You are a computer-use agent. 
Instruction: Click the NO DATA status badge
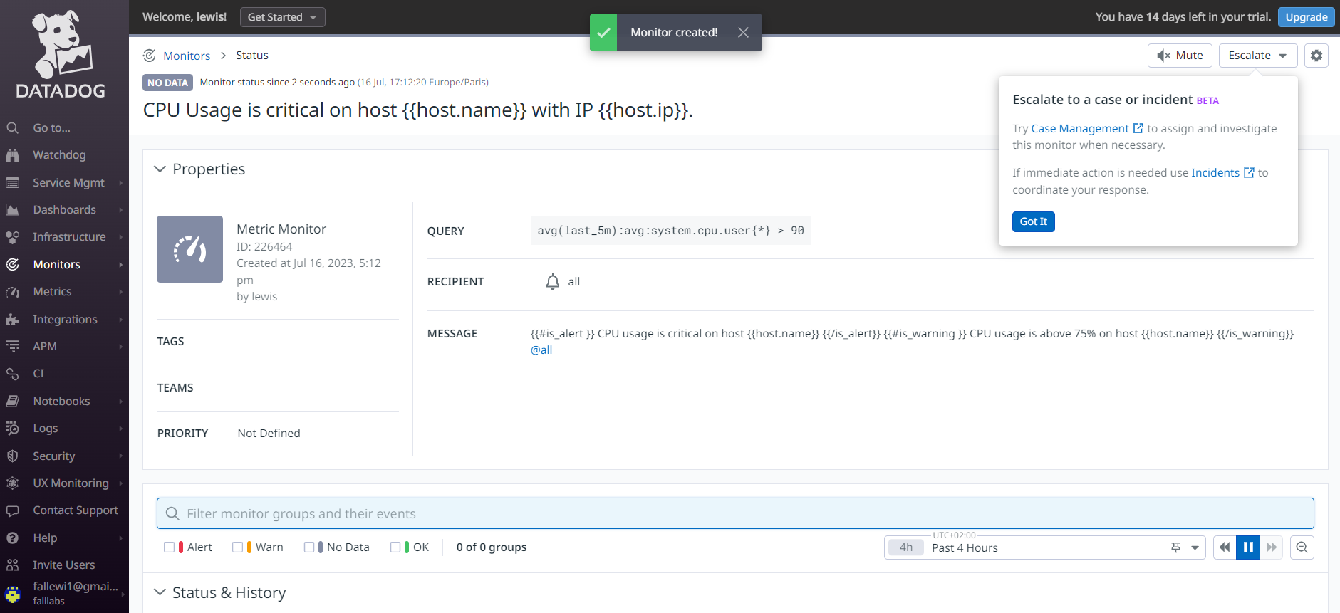pyautogui.click(x=167, y=83)
